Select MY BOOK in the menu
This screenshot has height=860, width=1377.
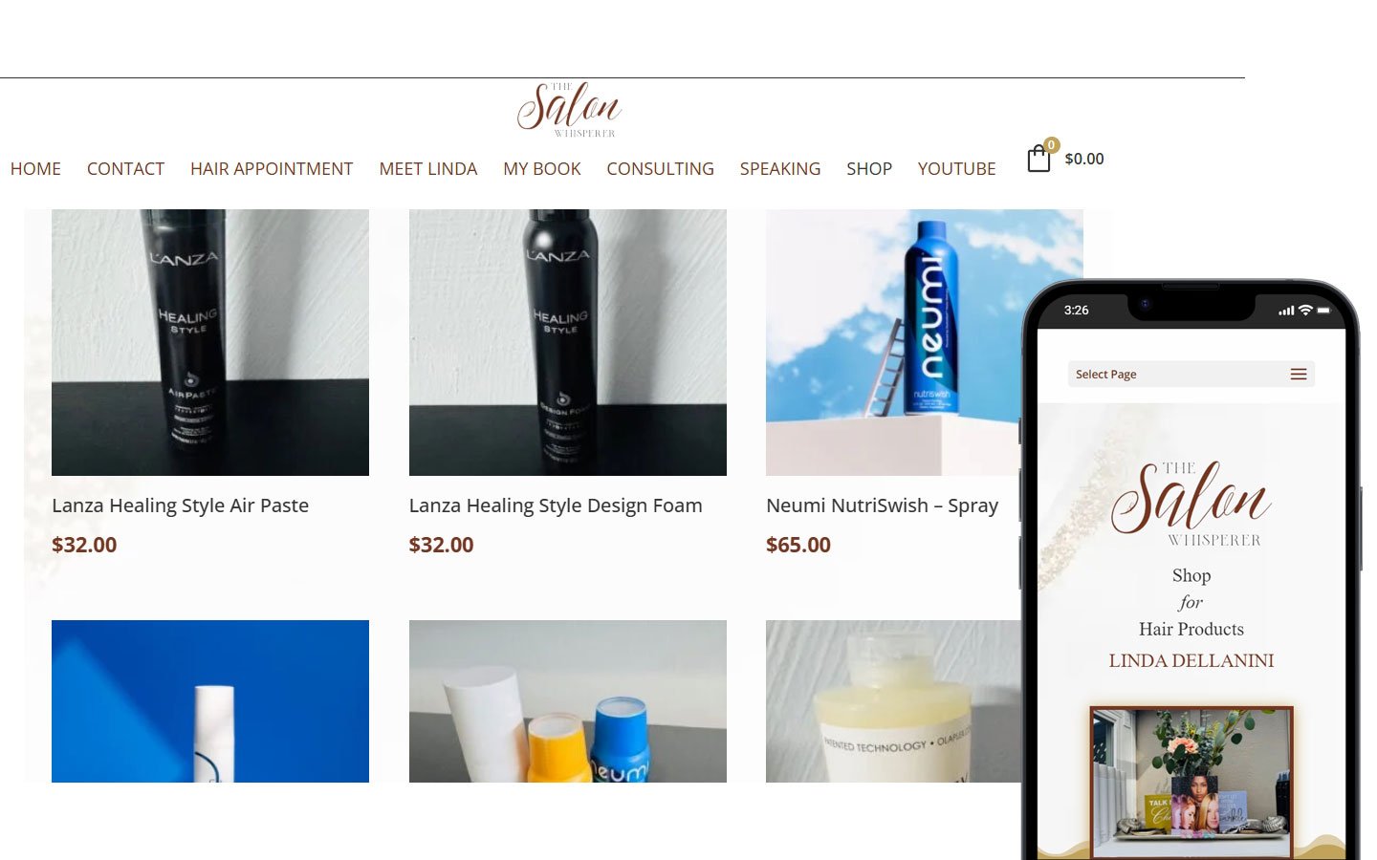(x=541, y=169)
